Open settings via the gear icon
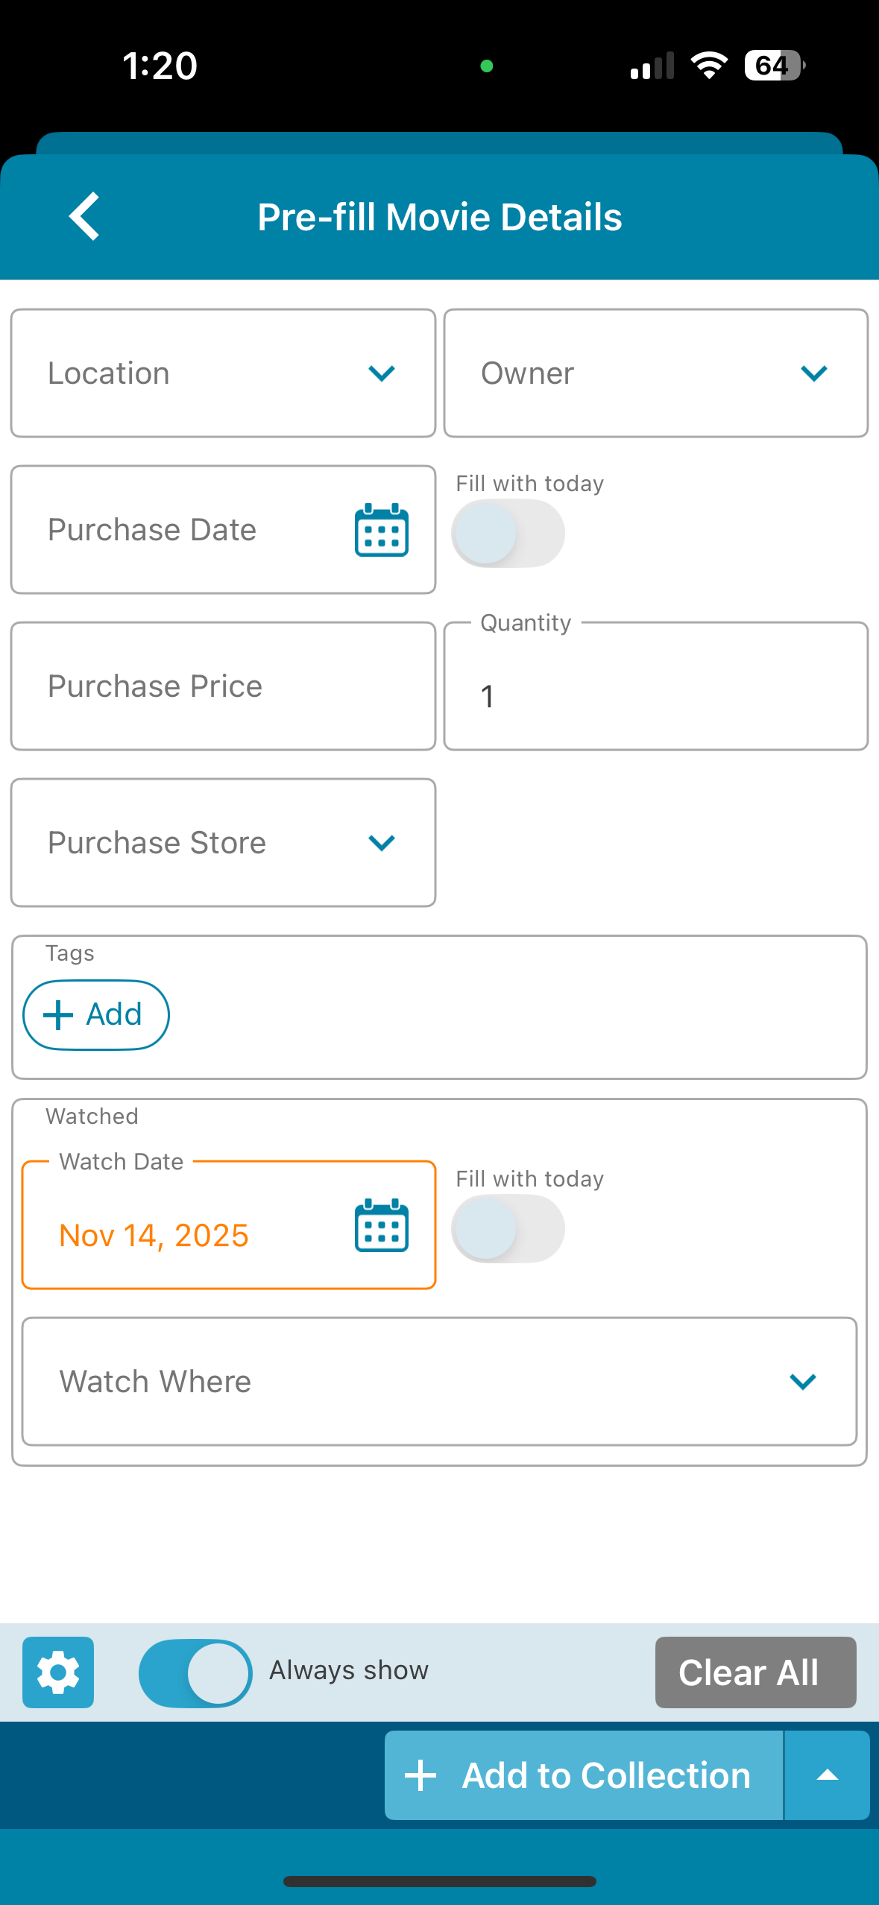 coord(58,1672)
